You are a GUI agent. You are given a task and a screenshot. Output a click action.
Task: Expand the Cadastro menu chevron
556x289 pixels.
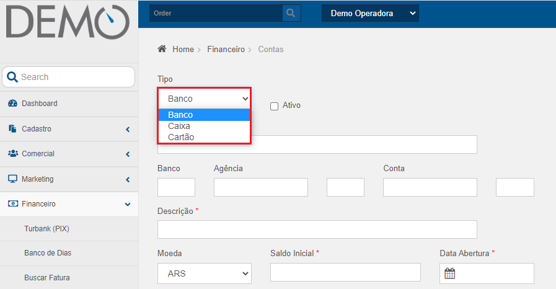point(128,130)
